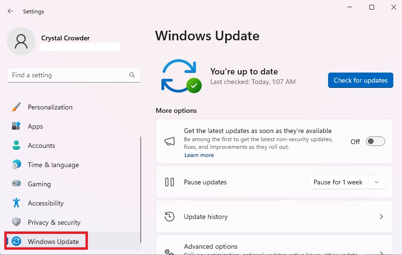Image resolution: width=402 pixels, height=255 pixels.
Task: Expand the Update history chevron
Action: (381, 217)
